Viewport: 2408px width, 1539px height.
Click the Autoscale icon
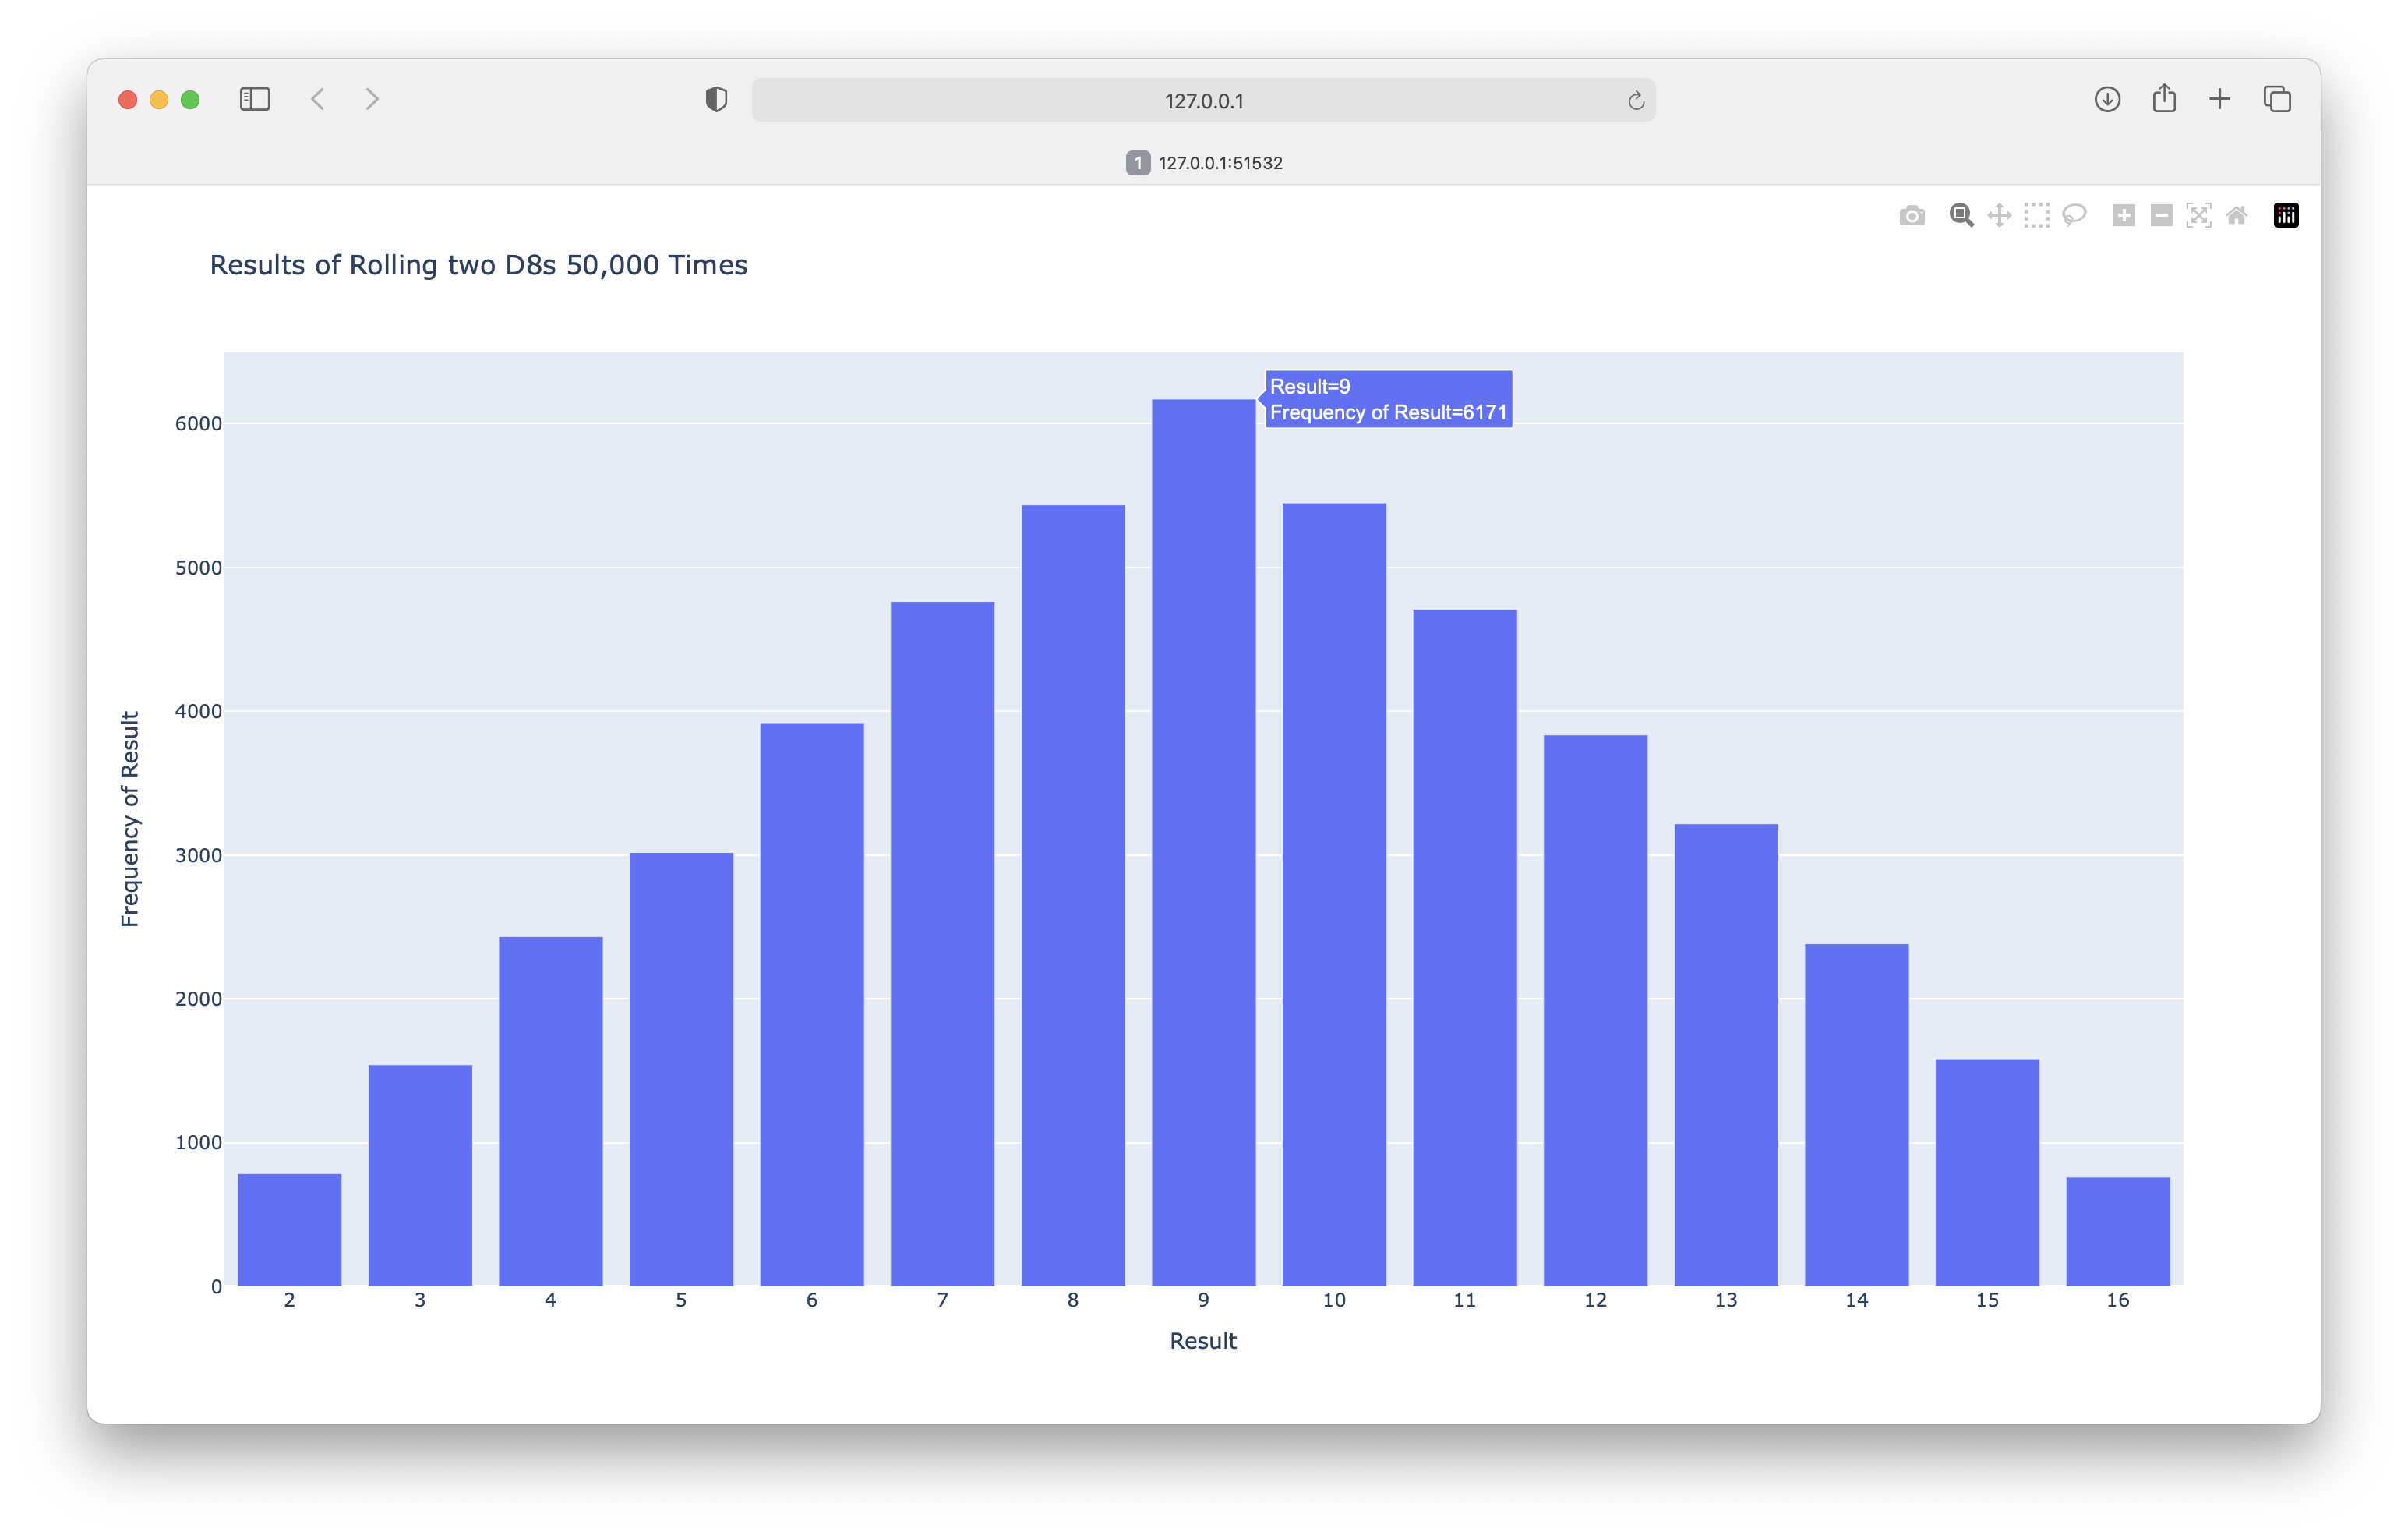pos(2198,215)
